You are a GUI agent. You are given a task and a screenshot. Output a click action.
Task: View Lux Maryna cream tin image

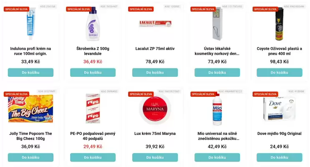point(155,109)
